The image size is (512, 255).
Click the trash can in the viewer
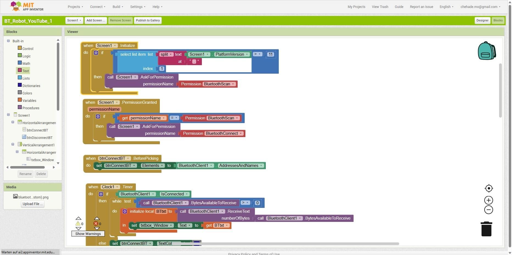coord(486,229)
